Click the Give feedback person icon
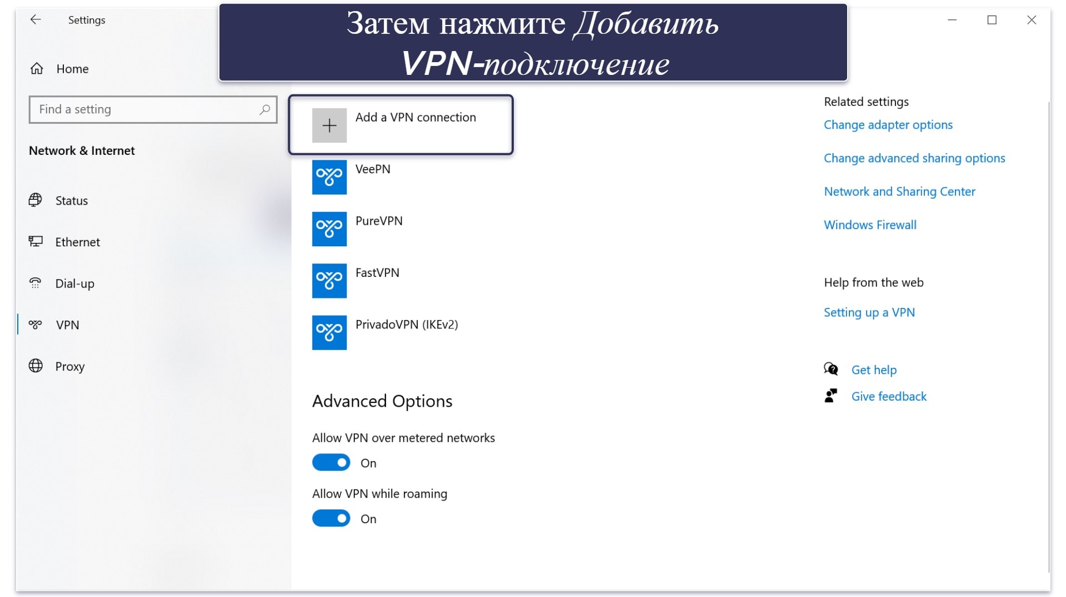Viewport: 1066px width, 597px height. coord(831,396)
